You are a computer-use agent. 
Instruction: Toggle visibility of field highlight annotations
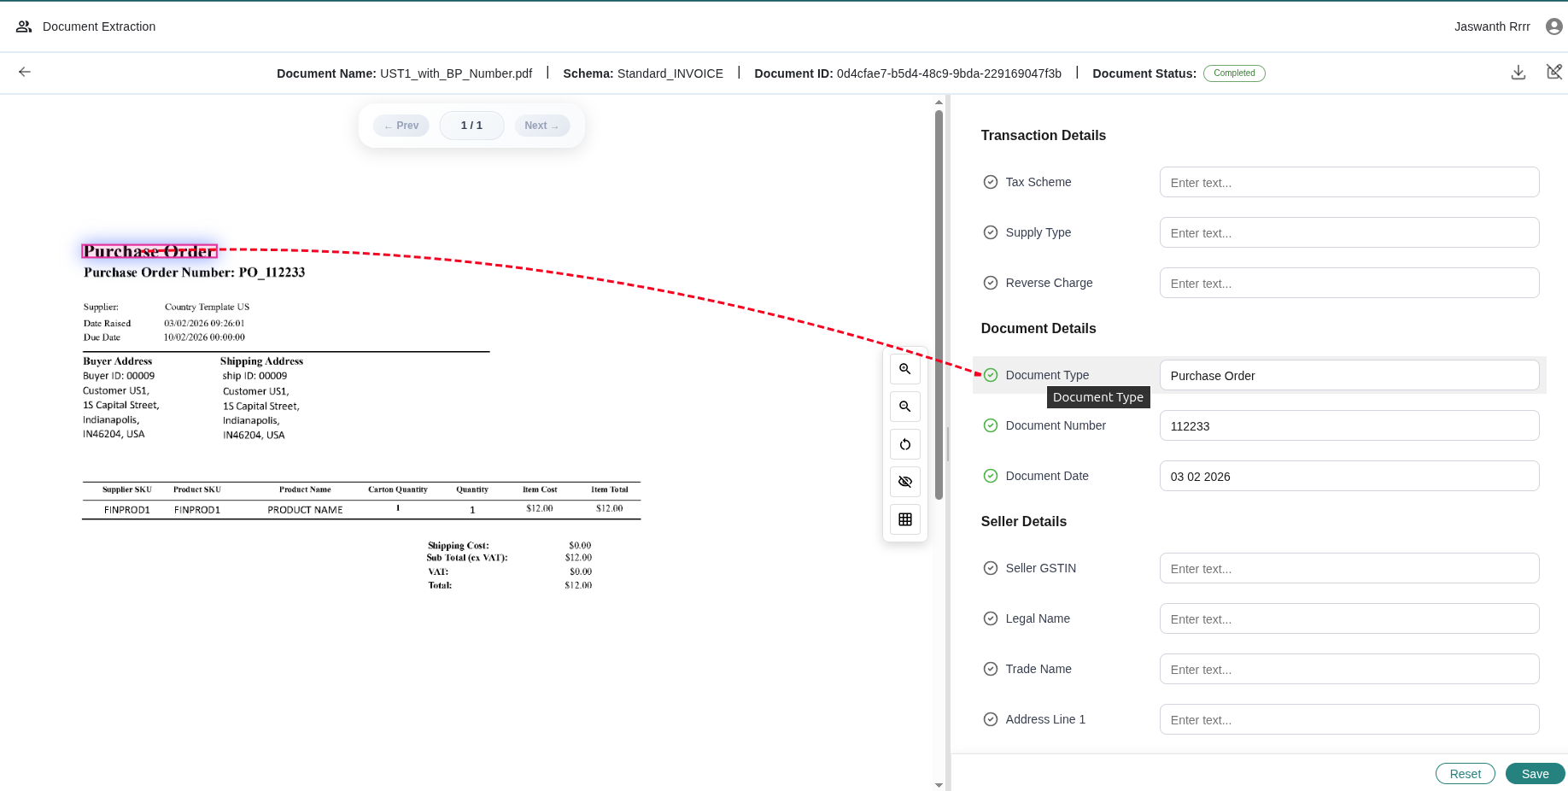[x=904, y=481]
